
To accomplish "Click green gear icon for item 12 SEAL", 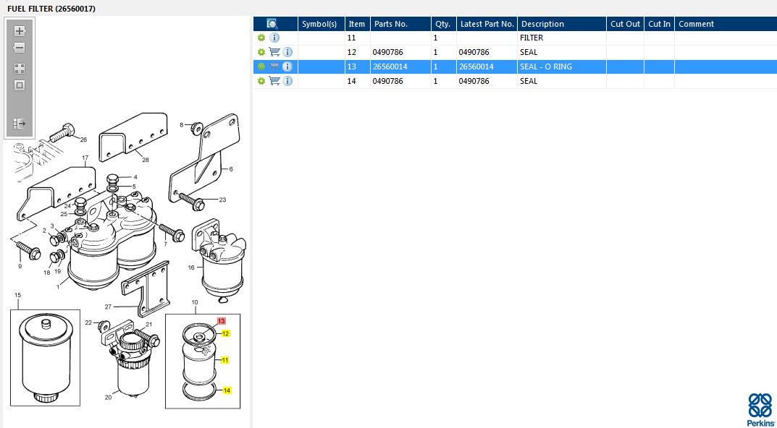I will click(261, 52).
